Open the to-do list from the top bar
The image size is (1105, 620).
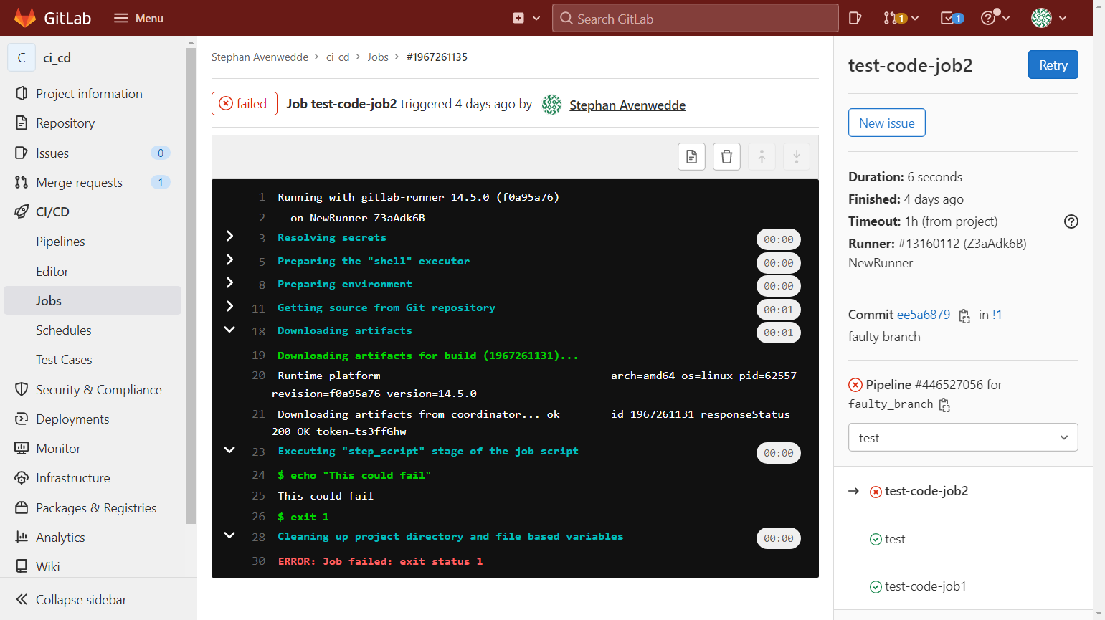pyautogui.click(x=949, y=17)
